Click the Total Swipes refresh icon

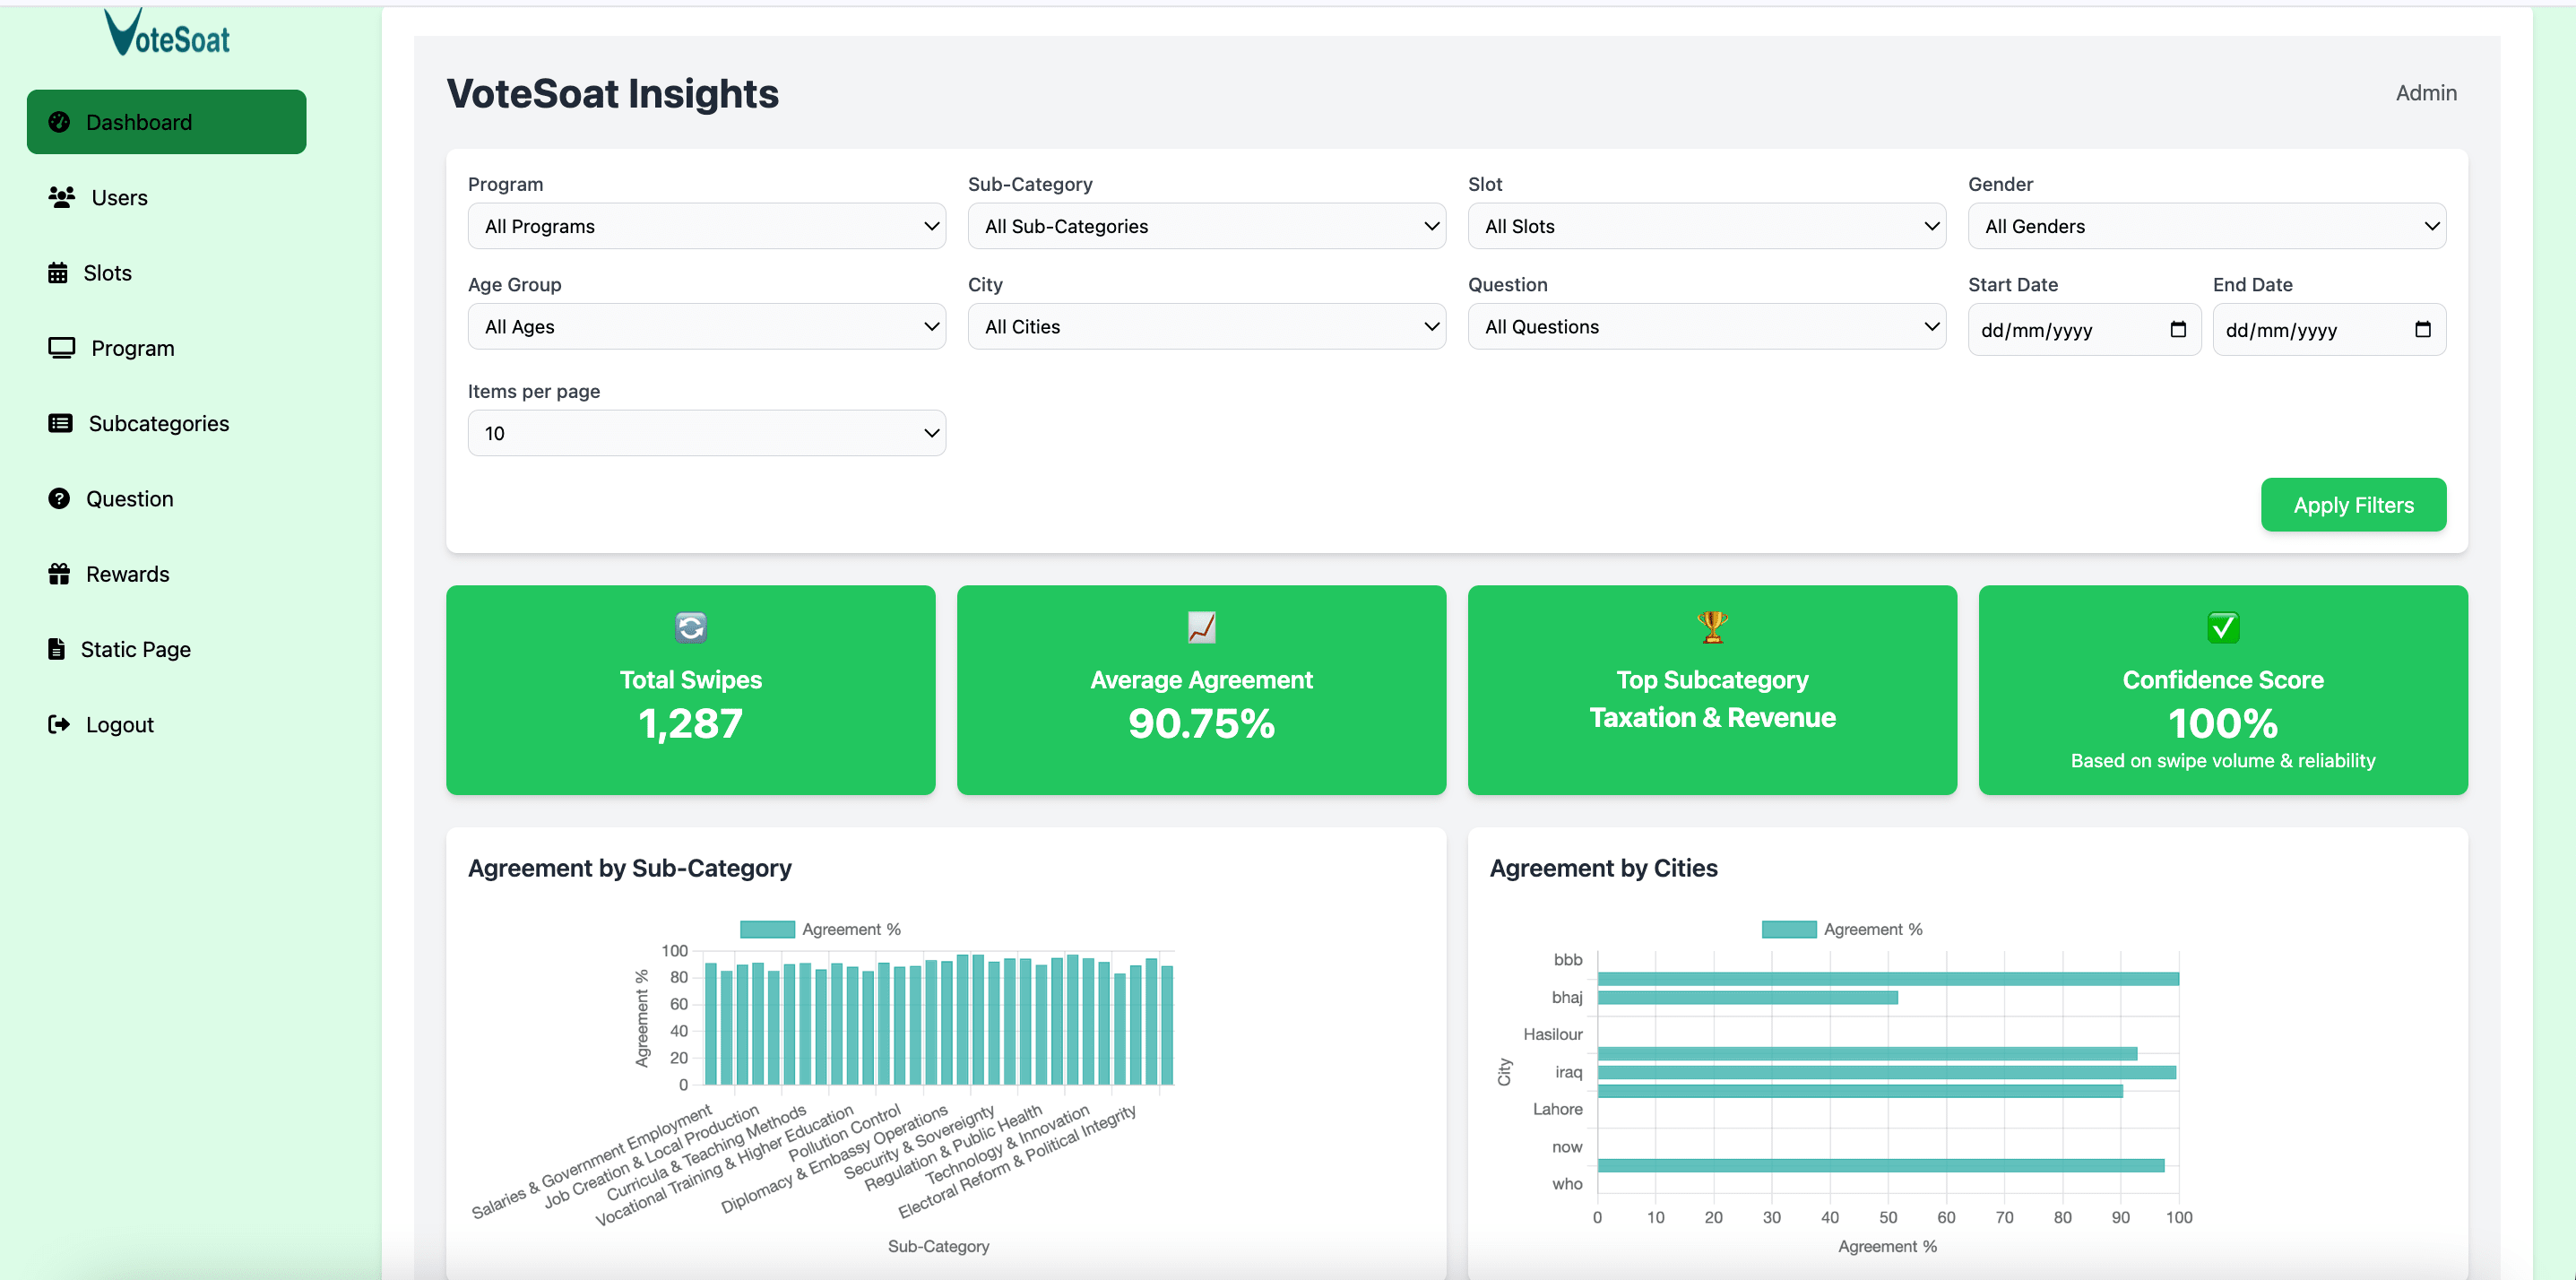(x=691, y=627)
